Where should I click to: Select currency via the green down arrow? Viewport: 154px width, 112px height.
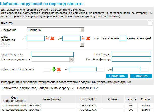[54, 69]
